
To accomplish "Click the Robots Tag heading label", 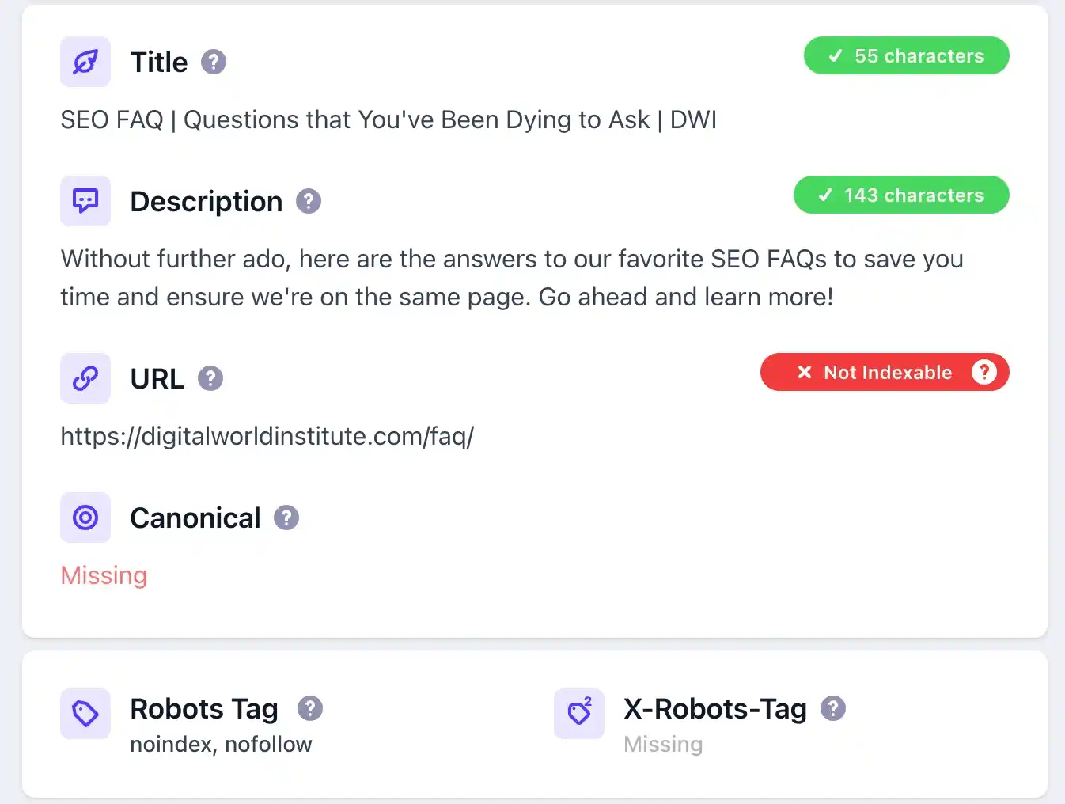I will coord(204,709).
